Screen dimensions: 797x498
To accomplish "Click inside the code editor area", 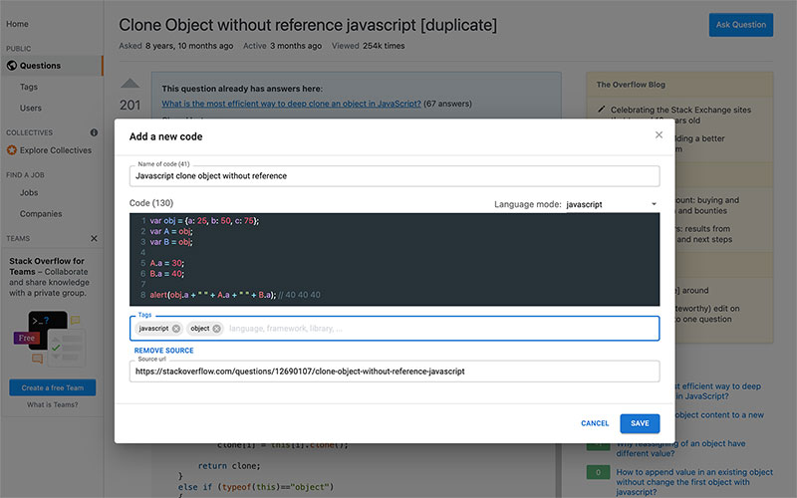I will pyautogui.click(x=395, y=259).
